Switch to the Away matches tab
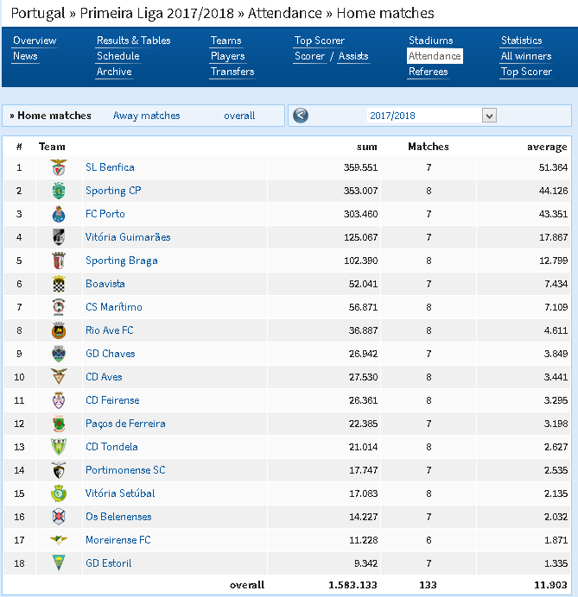Screen dimensions: 578x597 146,116
